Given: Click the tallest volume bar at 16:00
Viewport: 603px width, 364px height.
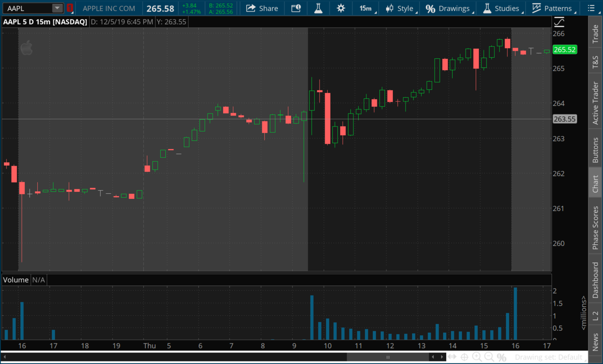Looking at the screenshot, I should pos(515,314).
